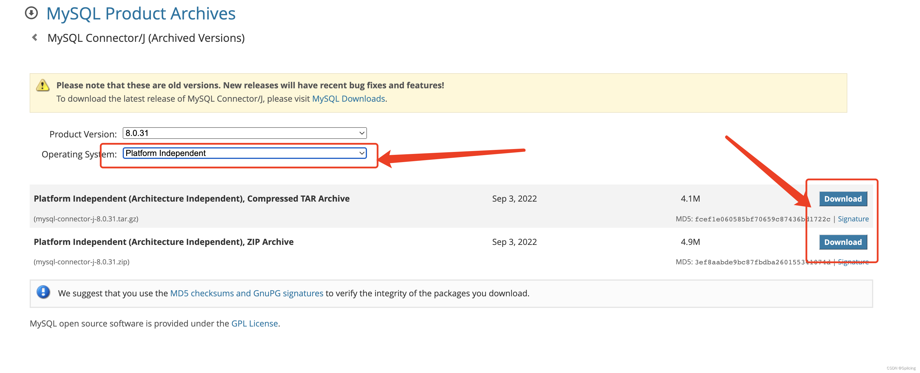Click the 4.9M file size
The image size is (920, 373).
[690, 242]
